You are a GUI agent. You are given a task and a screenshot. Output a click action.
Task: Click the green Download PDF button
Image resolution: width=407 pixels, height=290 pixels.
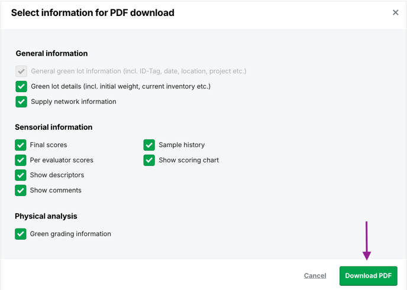click(x=369, y=276)
